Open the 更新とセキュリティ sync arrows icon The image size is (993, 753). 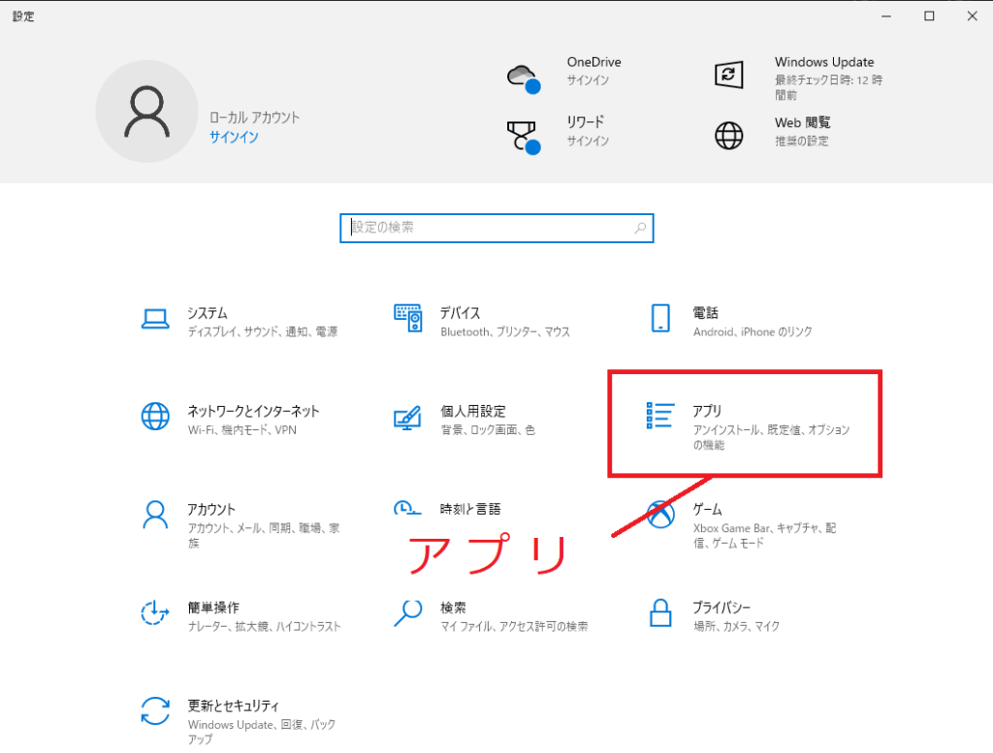point(155,710)
